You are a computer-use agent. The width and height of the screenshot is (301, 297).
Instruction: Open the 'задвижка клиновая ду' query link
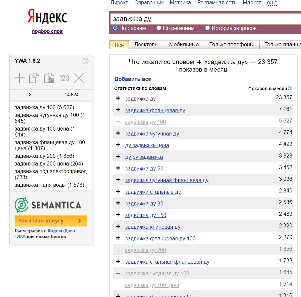pos(153,227)
